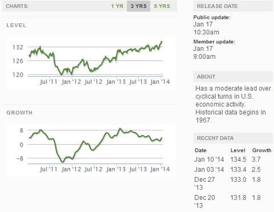Click the 134.5 level value

[238, 160]
